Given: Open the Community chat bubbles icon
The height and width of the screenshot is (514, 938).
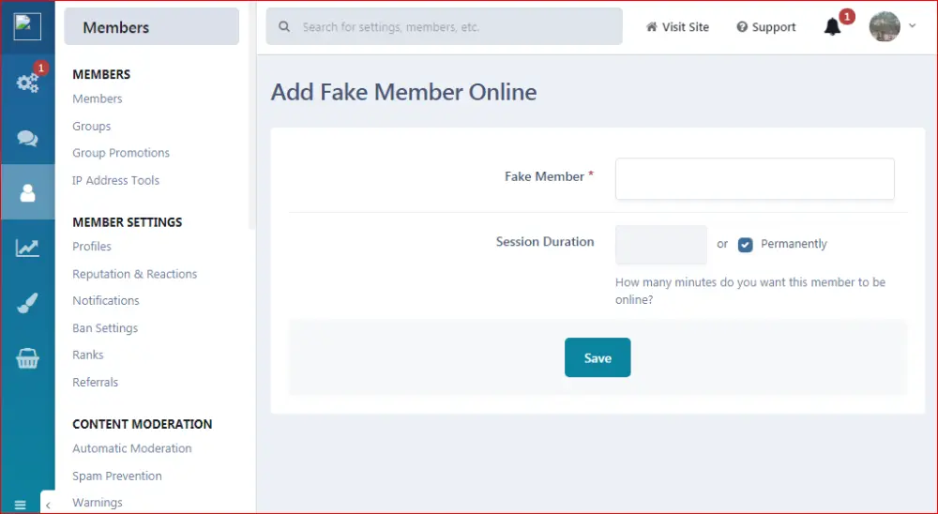Looking at the screenshot, I should [27, 138].
